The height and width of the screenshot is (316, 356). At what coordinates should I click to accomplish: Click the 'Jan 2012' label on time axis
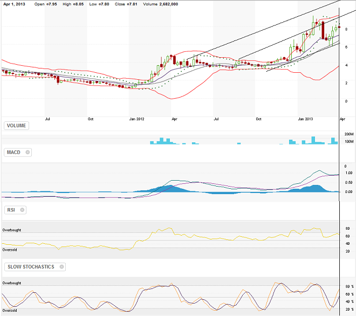click(136, 118)
